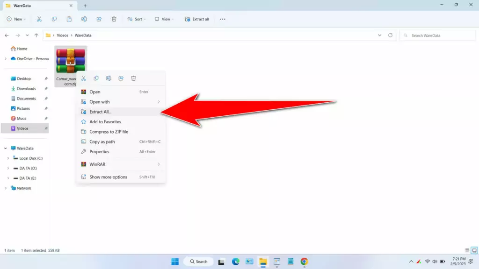Choose Copy as path

(121, 142)
